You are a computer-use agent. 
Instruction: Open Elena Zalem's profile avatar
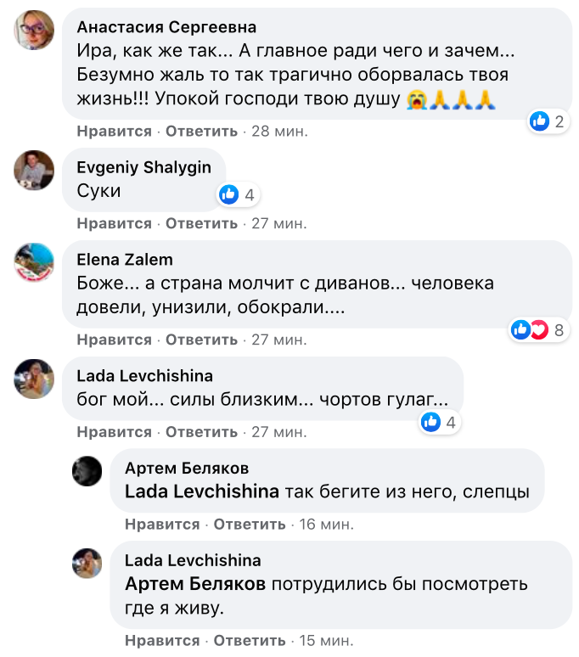(x=35, y=261)
